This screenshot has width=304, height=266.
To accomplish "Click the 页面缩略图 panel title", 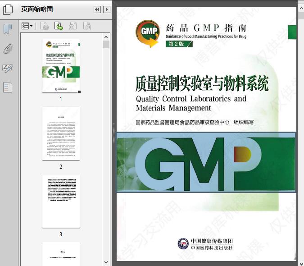I will [x=37, y=9].
